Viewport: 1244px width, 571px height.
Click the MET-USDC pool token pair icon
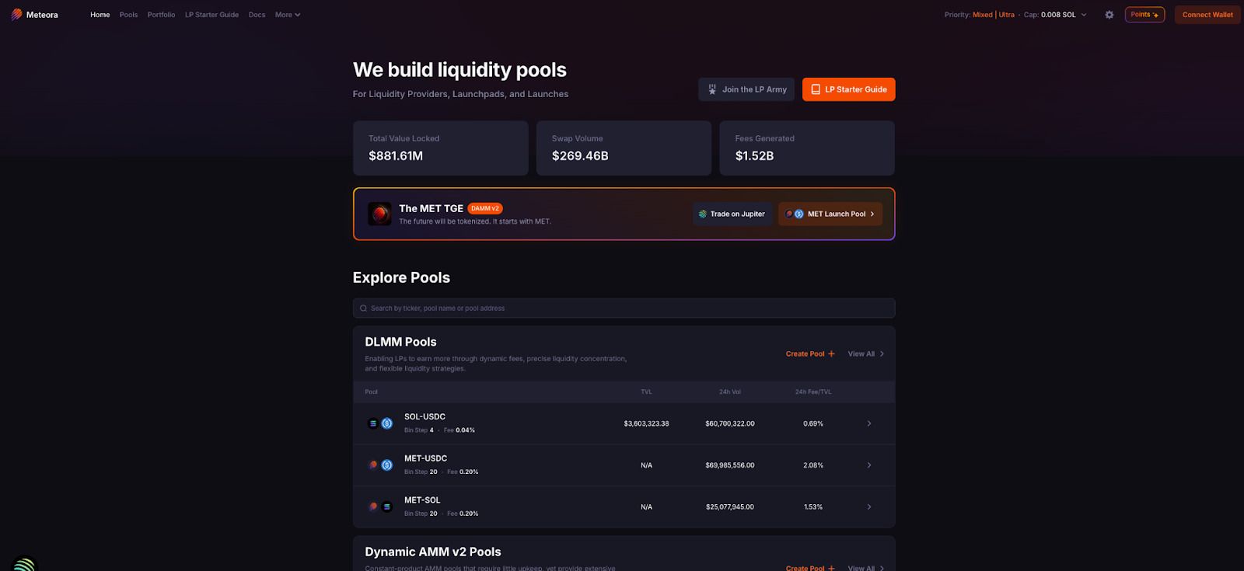[x=380, y=465]
